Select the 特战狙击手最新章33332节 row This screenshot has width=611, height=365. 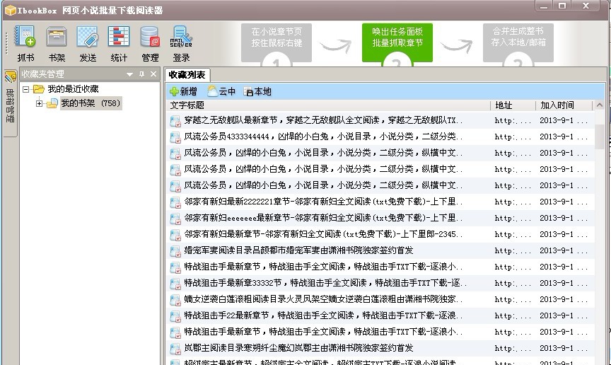tap(380, 283)
